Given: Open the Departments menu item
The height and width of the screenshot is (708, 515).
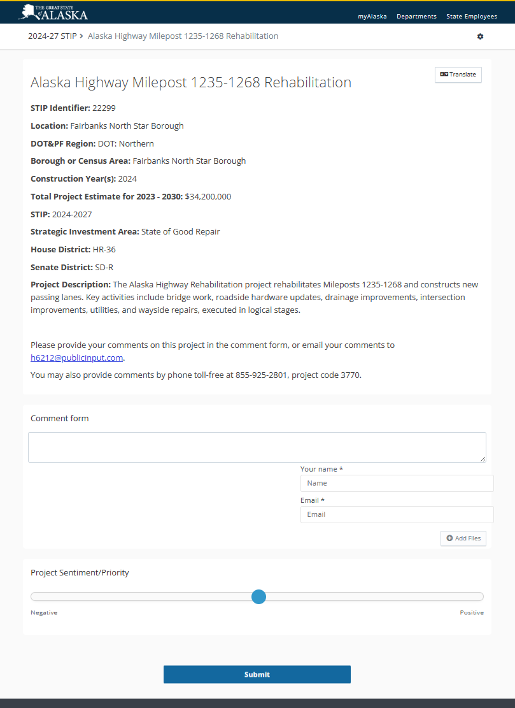Looking at the screenshot, I should pyautogui.click(x=416, y=17).
